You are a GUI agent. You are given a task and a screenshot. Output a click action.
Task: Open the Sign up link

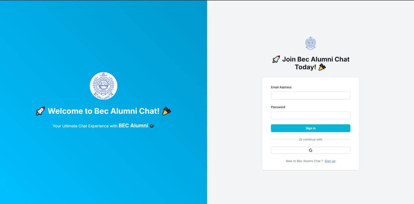pos(330,161)
